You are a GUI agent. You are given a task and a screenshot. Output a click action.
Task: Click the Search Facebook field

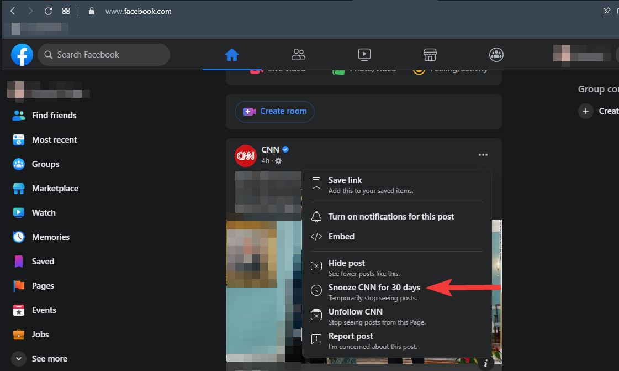coord(104,55)
